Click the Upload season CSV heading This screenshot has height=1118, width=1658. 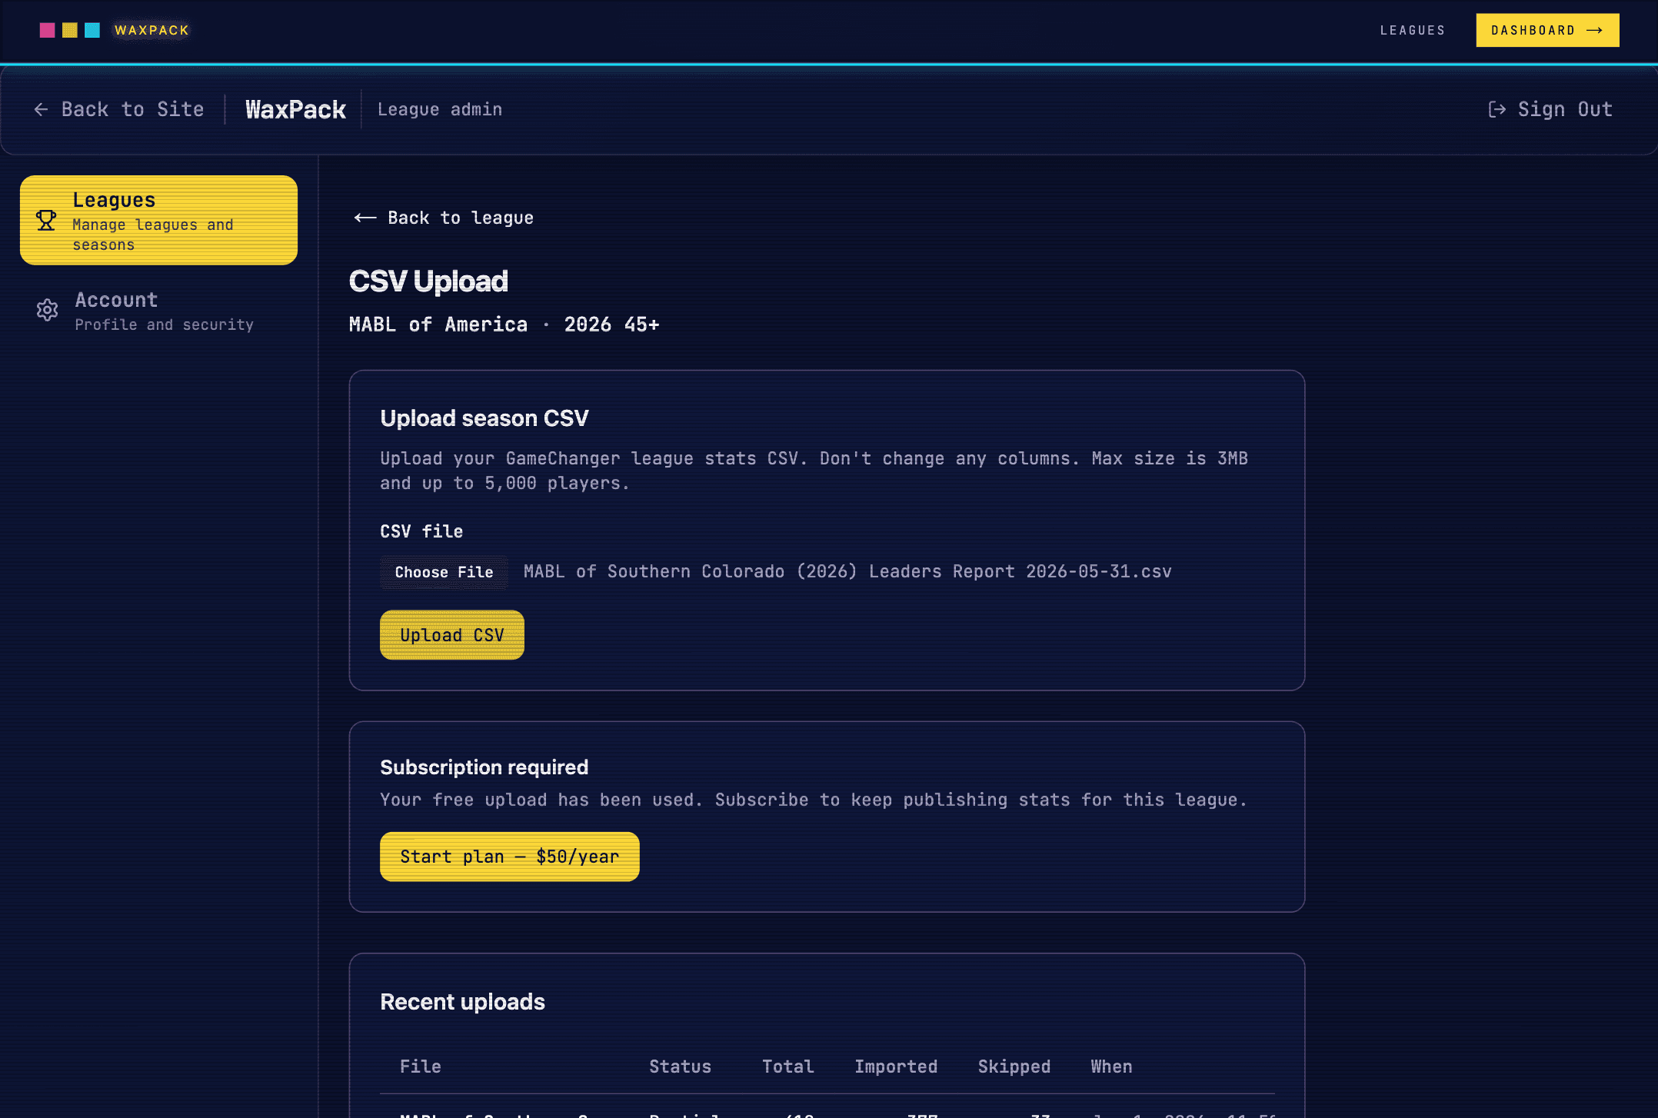pyautogui.click(x=484, y=418)
